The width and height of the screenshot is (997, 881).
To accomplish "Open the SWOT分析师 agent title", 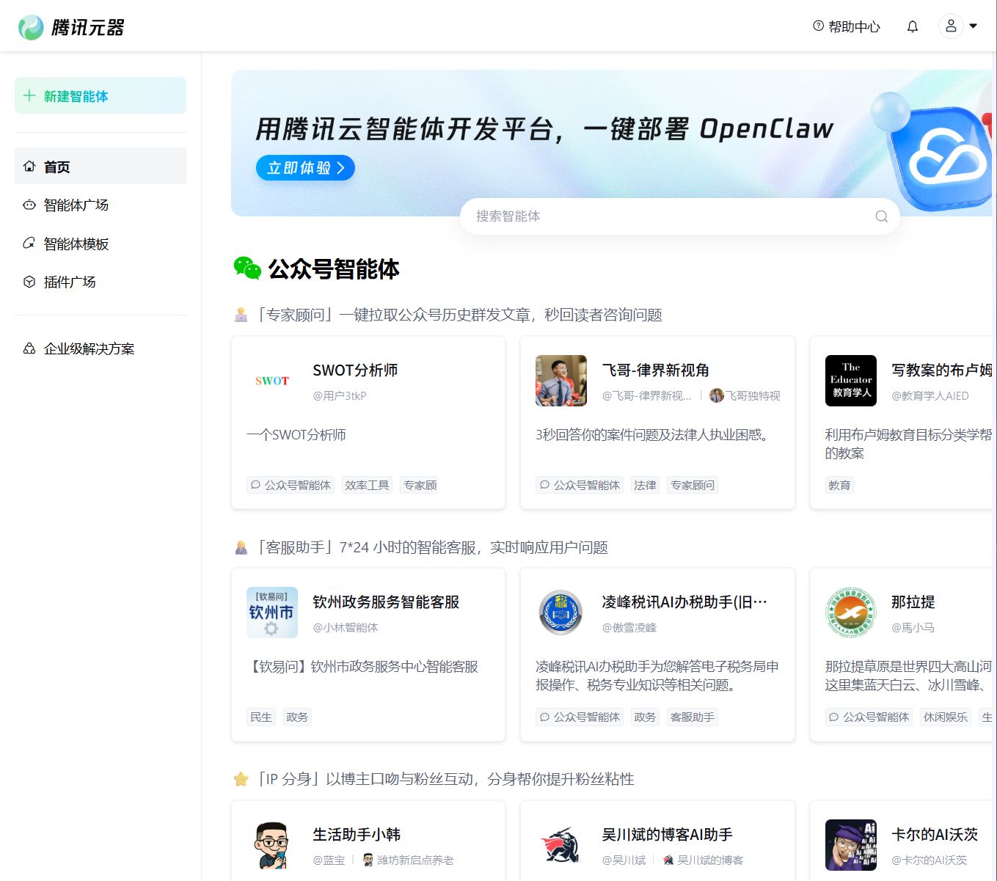I will click(355, 370).
